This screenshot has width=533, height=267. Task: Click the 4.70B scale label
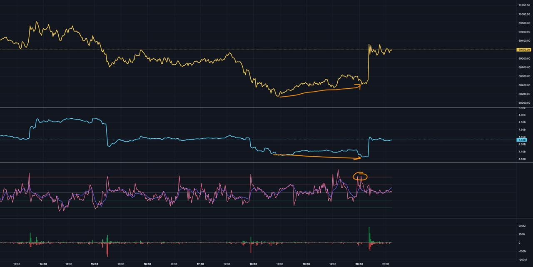(522, 115)
